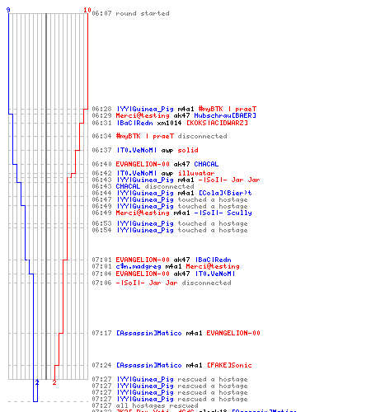371x412 pixels.
Task: Open EVANGELION-00 player at 06:40
Action: click(x=143, y=164)
